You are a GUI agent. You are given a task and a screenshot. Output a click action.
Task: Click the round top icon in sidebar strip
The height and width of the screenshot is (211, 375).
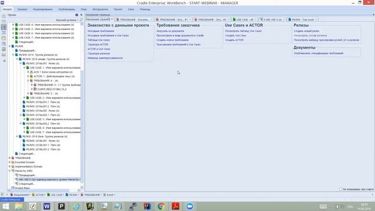coord(4,16)
